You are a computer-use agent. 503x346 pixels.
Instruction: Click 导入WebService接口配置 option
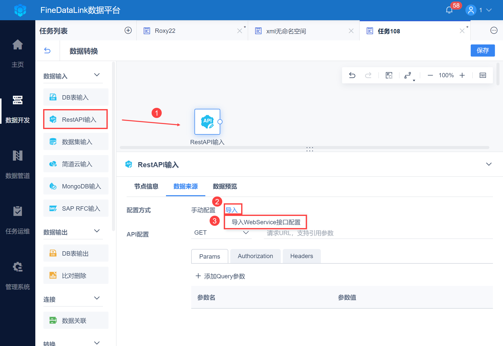266,222
